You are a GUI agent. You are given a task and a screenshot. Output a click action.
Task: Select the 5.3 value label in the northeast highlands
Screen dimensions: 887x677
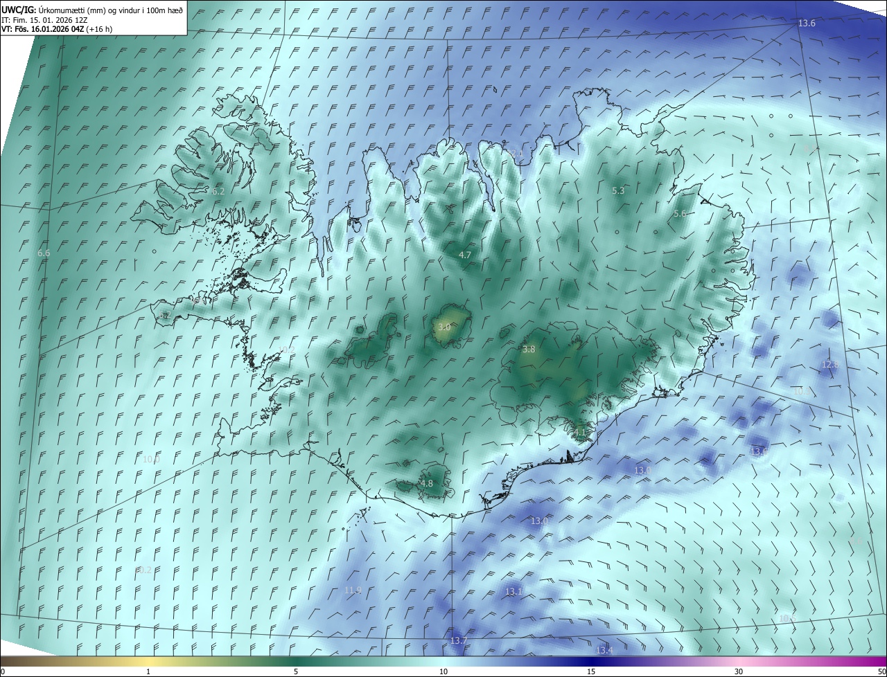(618, 190)
